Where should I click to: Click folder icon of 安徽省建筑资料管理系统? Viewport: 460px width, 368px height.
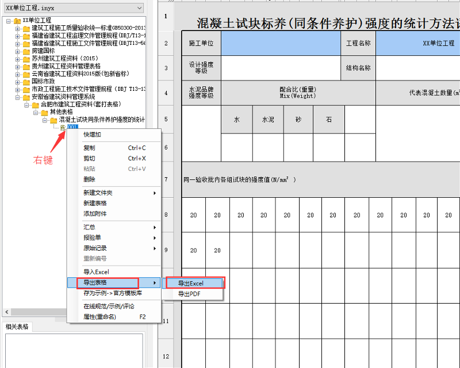pos(26,96)
